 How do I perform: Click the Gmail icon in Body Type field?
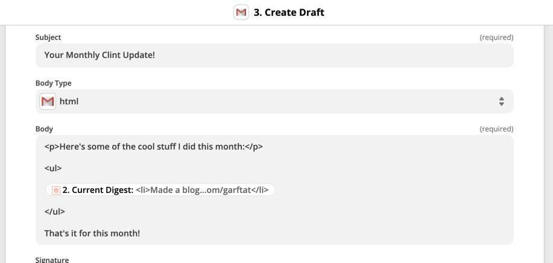pos(48,101)
